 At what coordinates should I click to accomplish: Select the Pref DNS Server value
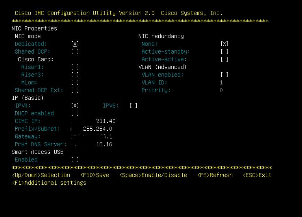92,144
